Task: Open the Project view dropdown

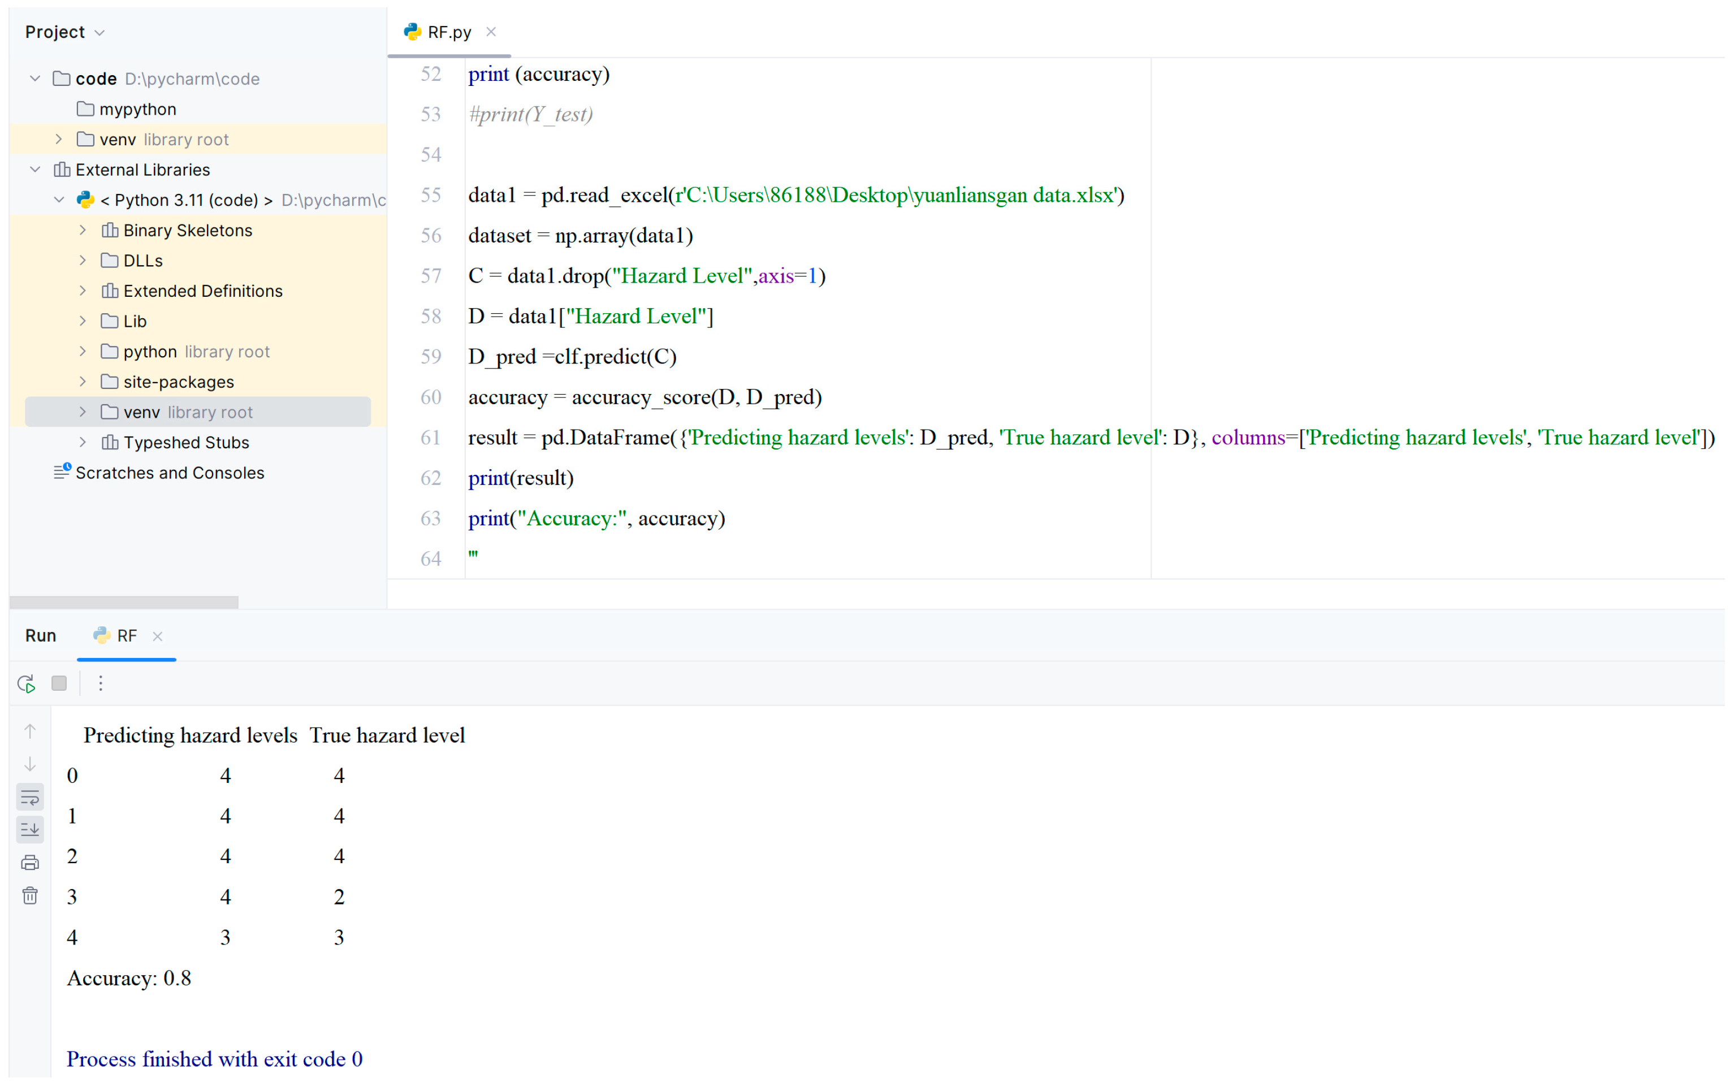Action: [100, 32]
